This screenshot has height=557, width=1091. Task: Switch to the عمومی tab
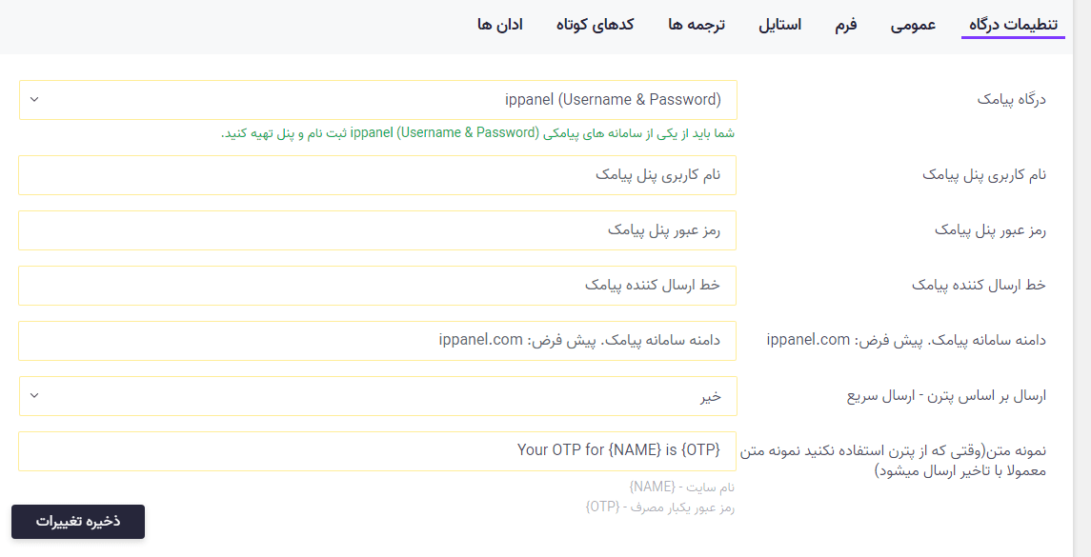pyautogui.click(x=913, y=25)
